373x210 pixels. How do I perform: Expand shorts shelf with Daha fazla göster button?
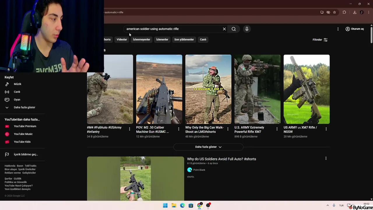pos(208,147)
